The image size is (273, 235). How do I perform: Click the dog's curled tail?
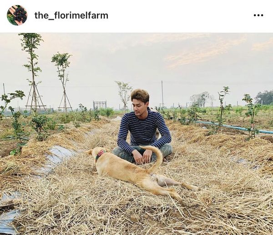[x=154, y=159]
